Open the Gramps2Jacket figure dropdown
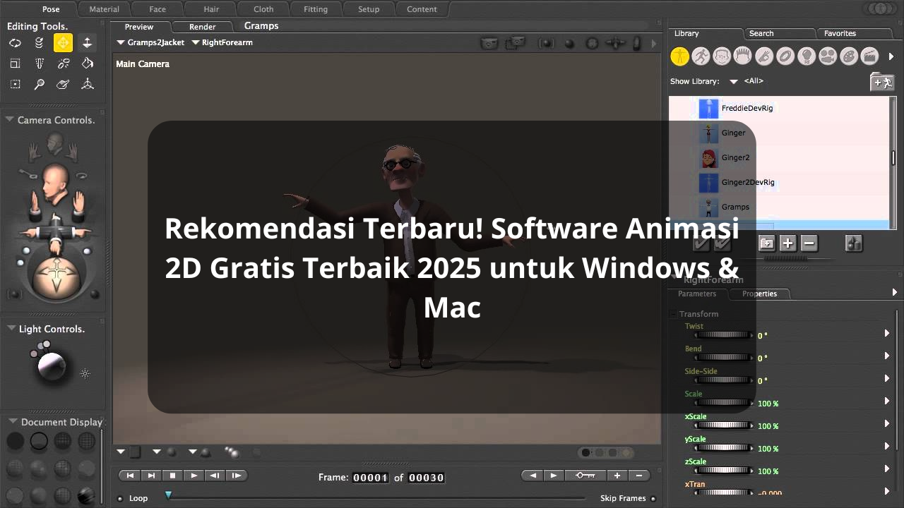The image size is (904, 508). (x=121, y=42)
